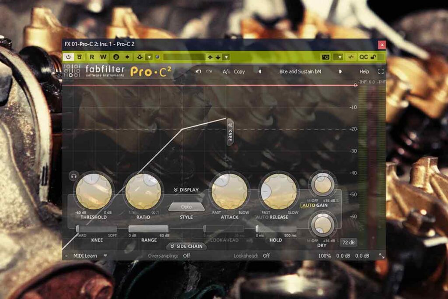The width and height of the screenshot is (448, 299).
Task: Enable the R automation read button
Action: pos(92,57)
